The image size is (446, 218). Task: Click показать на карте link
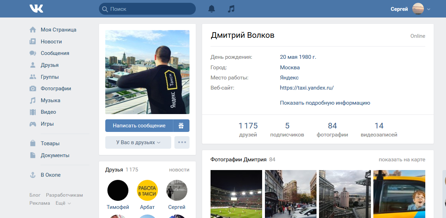point(402,160)
